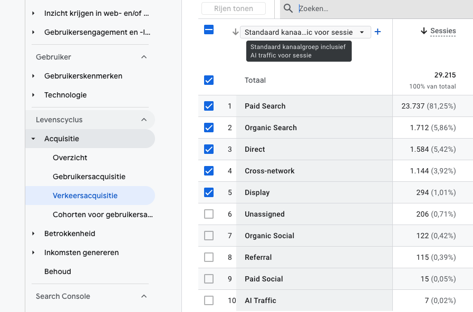Collapse the Acquisitie tree arrow
473x312 pixels.
pyautogui.click(x=33, y=139)
